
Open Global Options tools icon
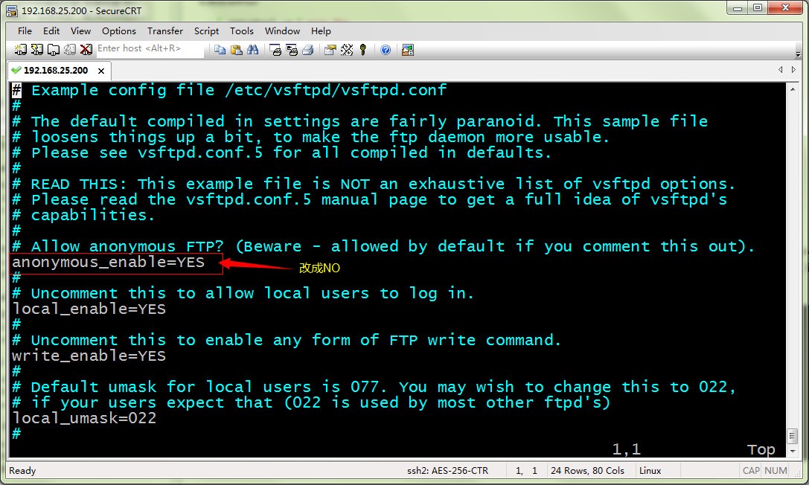(x=347, y=50)
